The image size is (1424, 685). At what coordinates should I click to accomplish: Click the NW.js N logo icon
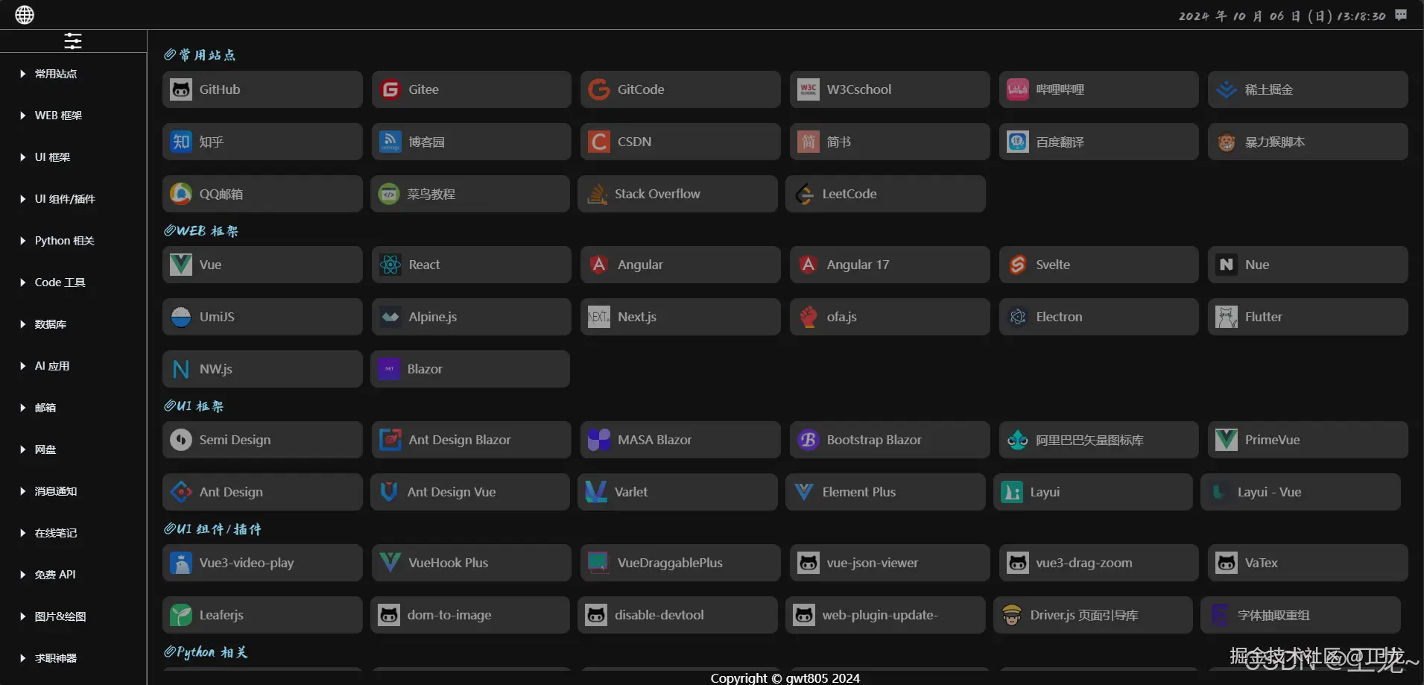181,369
